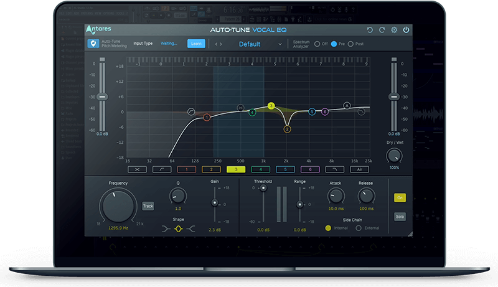
Task: Choose the low shelf shape icon
Action: [166, 228]
